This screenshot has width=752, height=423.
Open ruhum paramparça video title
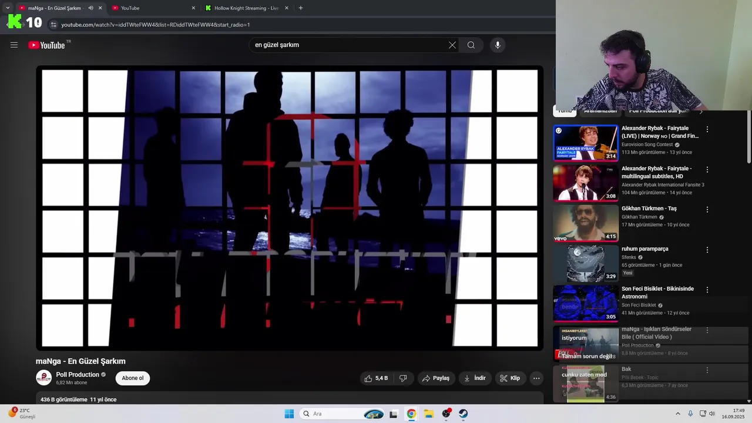(645, 249)
